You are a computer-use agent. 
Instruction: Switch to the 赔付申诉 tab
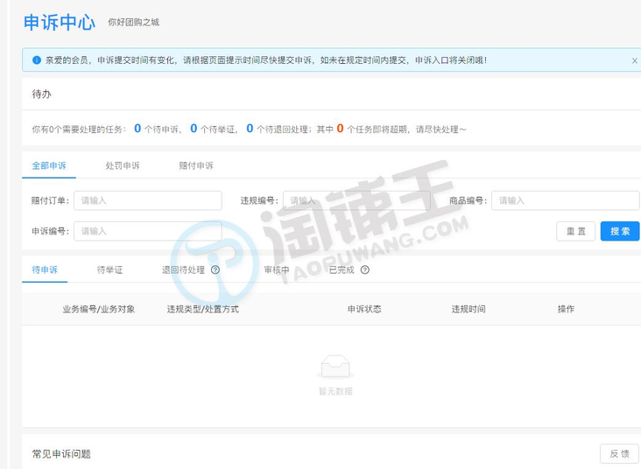[196, 165]
